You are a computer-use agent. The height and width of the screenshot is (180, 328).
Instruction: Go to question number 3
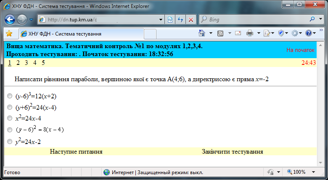(x=26, y=63)
